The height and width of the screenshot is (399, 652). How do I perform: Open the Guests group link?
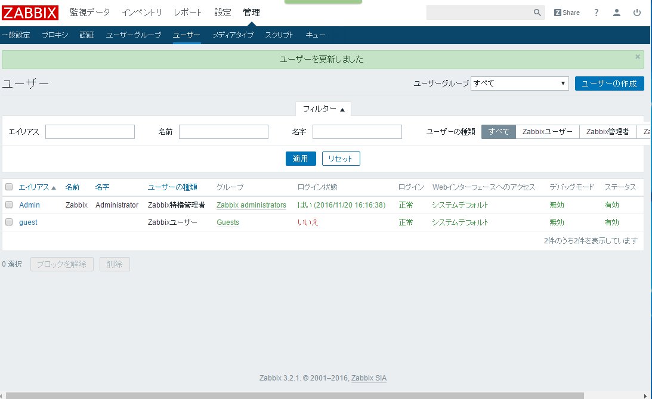pyautogui.click(x=228, y=222)
